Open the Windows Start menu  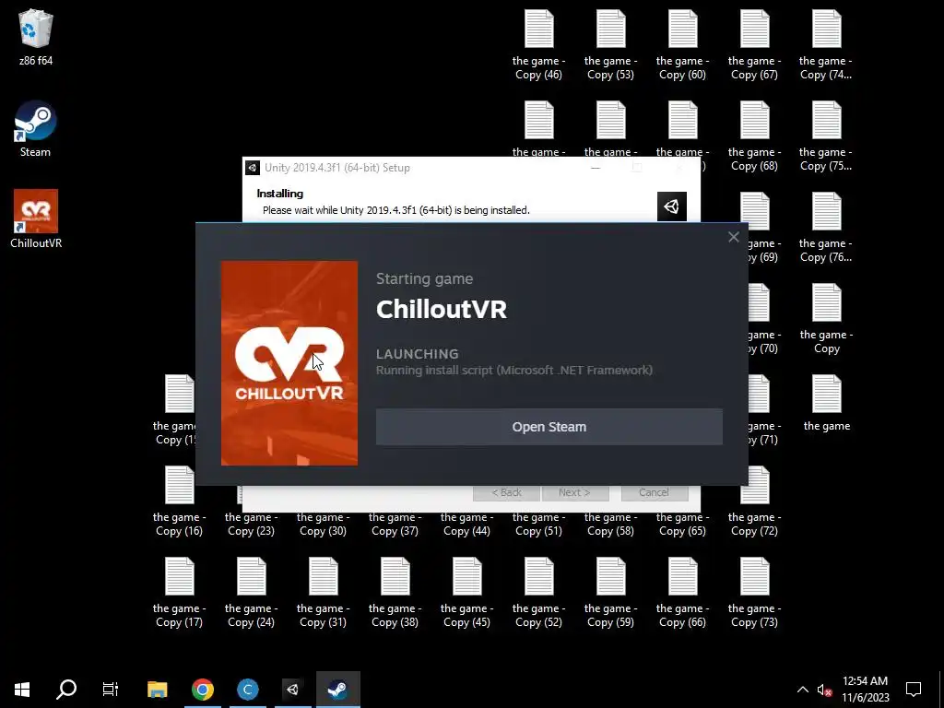[22, 690]
